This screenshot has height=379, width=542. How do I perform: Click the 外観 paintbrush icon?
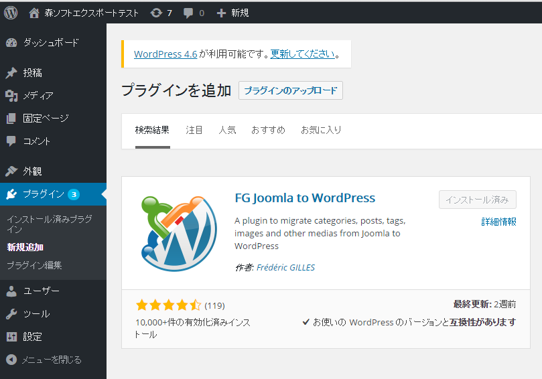11,171
